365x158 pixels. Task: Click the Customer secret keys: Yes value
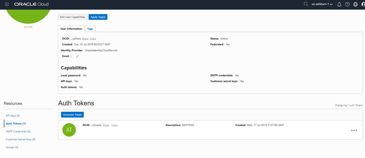click(x=242, y=81)
